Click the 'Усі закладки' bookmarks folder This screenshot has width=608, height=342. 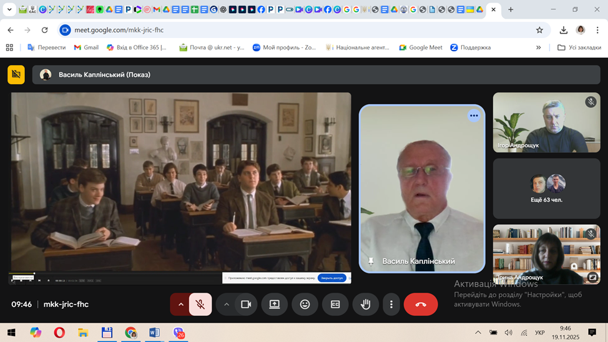click(579, 47)
